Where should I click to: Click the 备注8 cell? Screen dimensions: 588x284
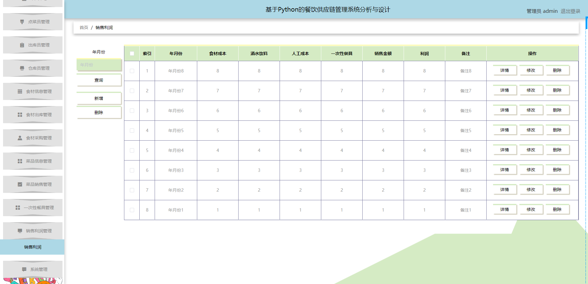pyautogui.click(x=466, y=71)
